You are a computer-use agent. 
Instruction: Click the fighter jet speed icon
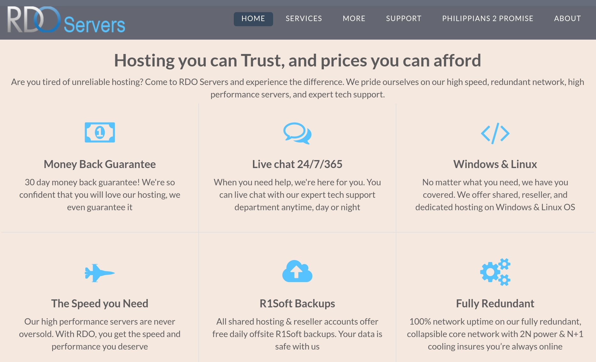tap(100, 273)
